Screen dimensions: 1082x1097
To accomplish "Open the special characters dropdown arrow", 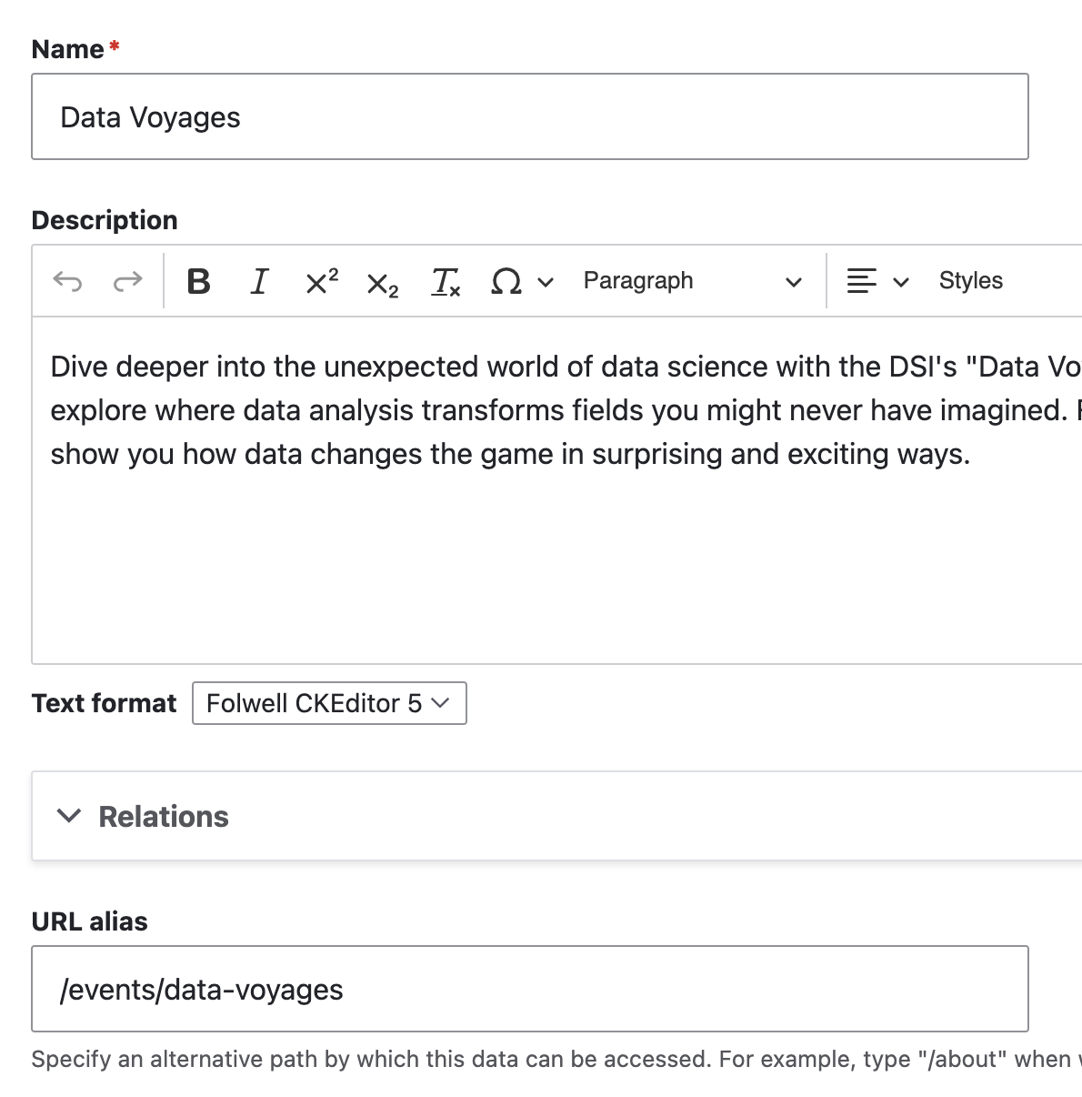I will [x=546, y=282].
